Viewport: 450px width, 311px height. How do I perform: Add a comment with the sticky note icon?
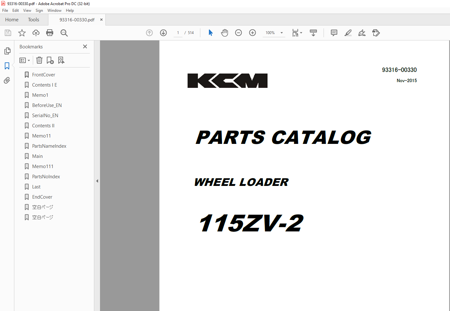coord(334,33)
